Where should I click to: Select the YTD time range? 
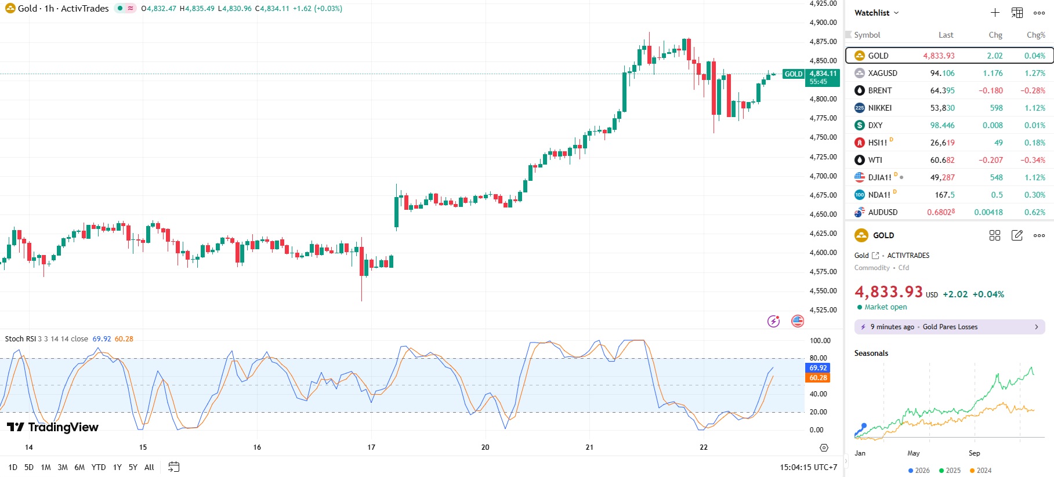click(x=99, y=467)
